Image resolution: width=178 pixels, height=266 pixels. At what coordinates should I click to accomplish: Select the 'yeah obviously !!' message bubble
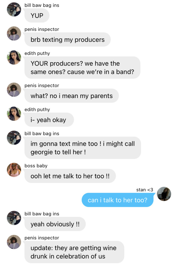click(55, 224)
